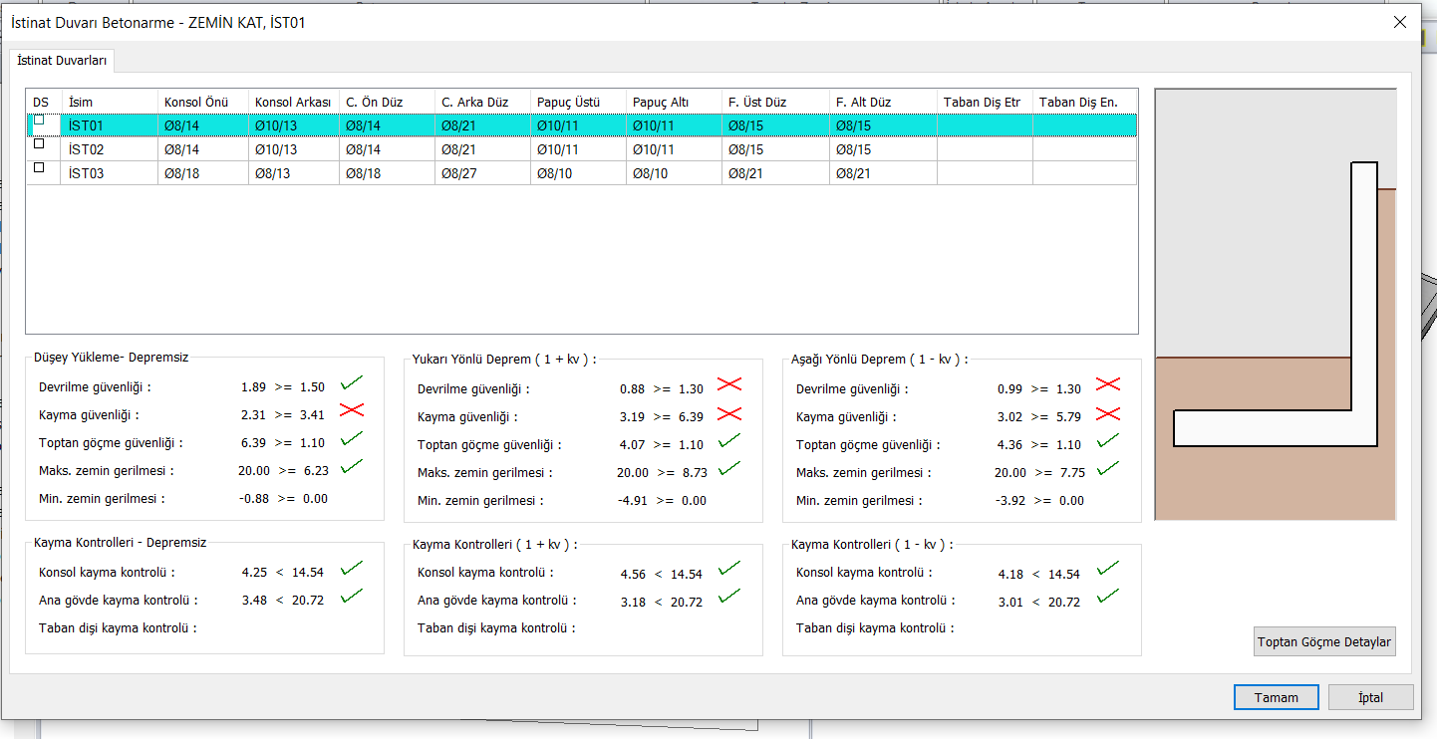The image size is (1437, 739).
Task: Select the İST02 name cell
Action: coord(110,149)
